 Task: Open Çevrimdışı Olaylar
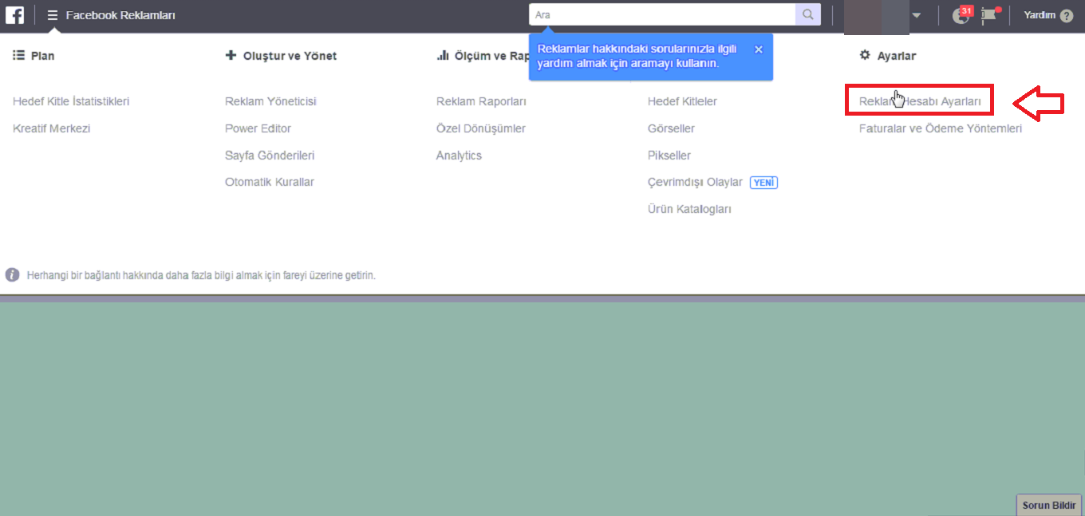pos(695,182)
